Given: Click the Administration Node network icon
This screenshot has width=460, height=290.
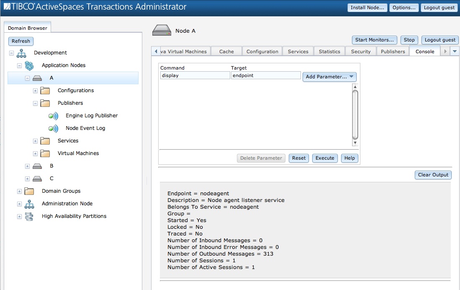Looking at the screenshot, I should (29, 204).
